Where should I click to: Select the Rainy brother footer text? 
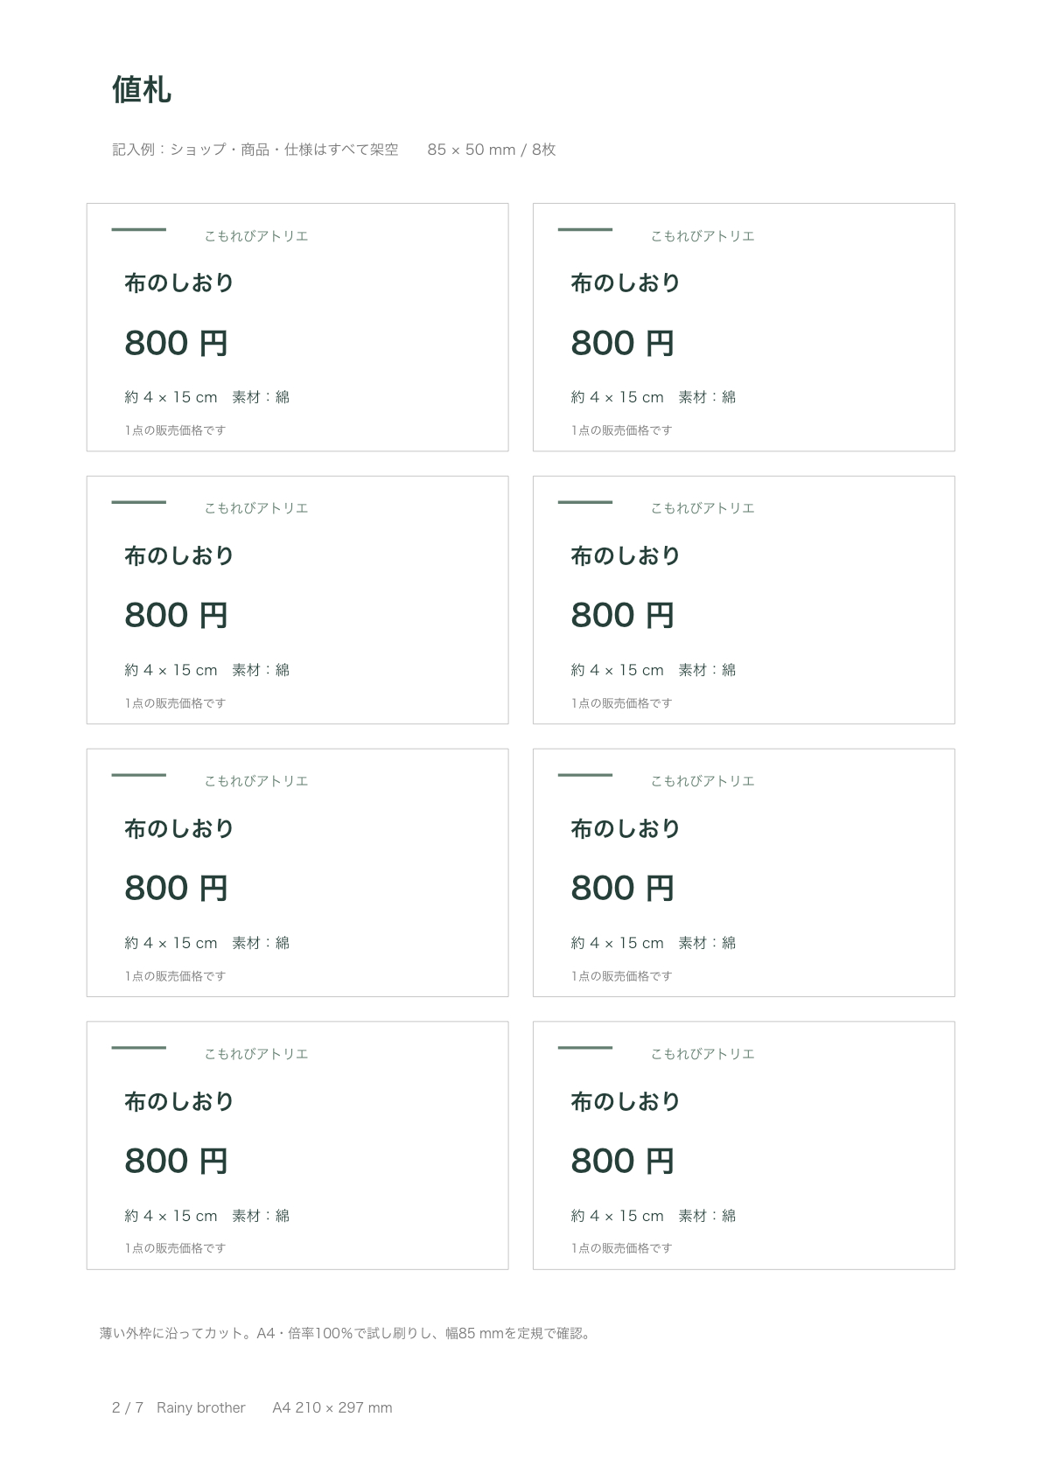tap(201, 1407)
